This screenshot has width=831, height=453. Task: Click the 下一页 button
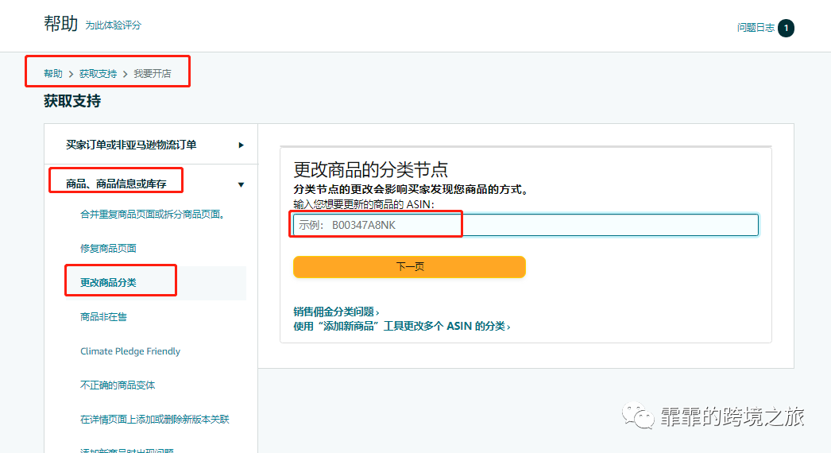click(409, 267)
